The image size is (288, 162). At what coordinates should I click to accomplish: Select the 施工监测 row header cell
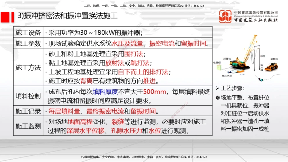point(28,126)
